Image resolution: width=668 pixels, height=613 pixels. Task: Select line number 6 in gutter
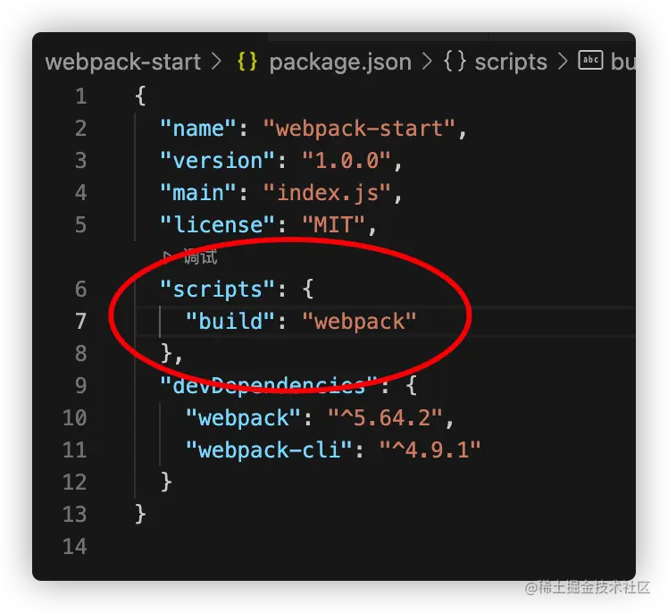pyautogui.click(x=81, y=289)
